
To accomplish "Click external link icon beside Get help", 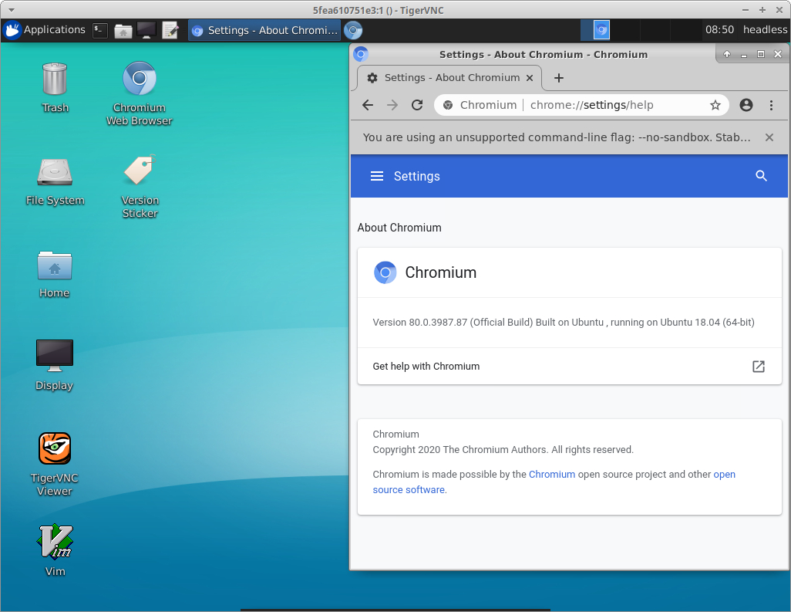I will point(758,366).
